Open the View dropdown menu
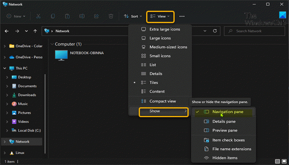The width and height of the screenshot is (289, 165). coord(160,16)
